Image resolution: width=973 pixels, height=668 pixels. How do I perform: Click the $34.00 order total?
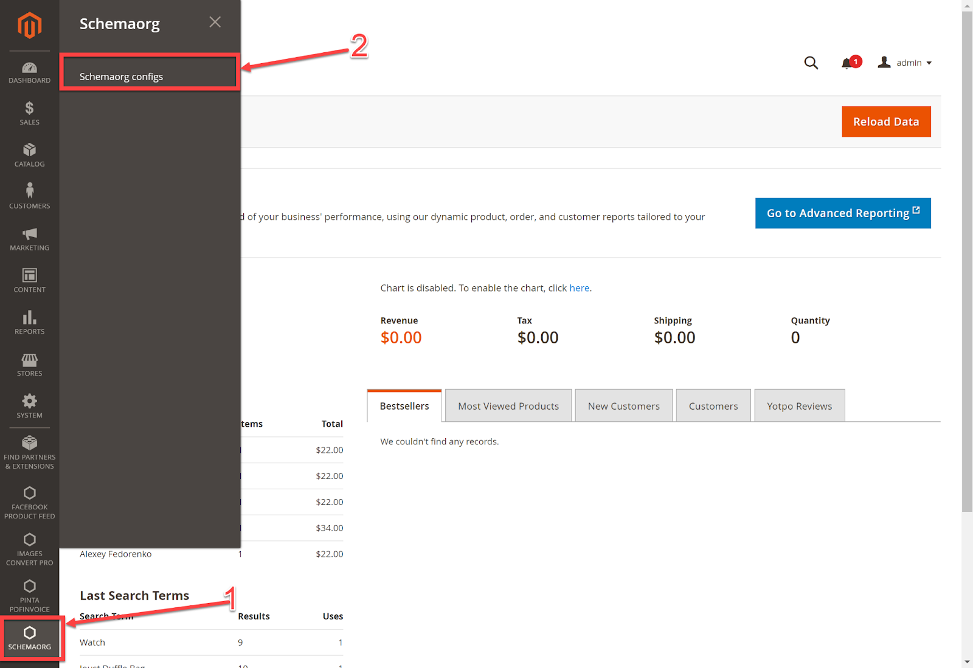click(329, 528)
